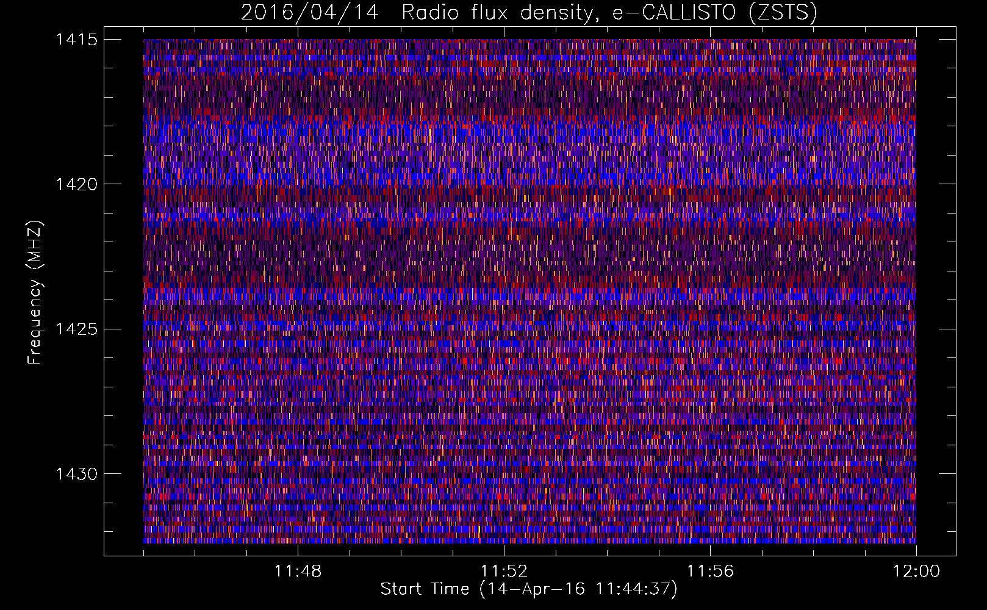
Task: Click the 11:48 time axis label
Action: tap(298, 572)
